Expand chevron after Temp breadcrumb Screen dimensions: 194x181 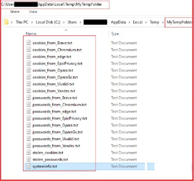point(163,22)
